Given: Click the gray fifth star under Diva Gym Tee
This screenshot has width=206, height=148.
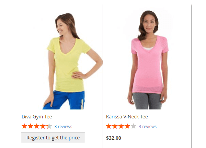Looking at the screenshot, I should (49, 126).
